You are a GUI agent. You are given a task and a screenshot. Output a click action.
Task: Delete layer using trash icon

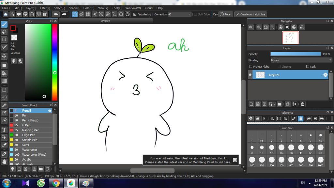click(x=303, y=104)
